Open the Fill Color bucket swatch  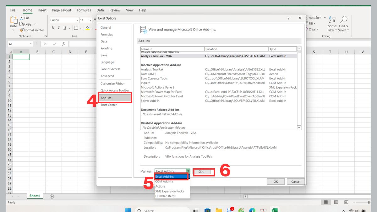[x=88, y=28]
